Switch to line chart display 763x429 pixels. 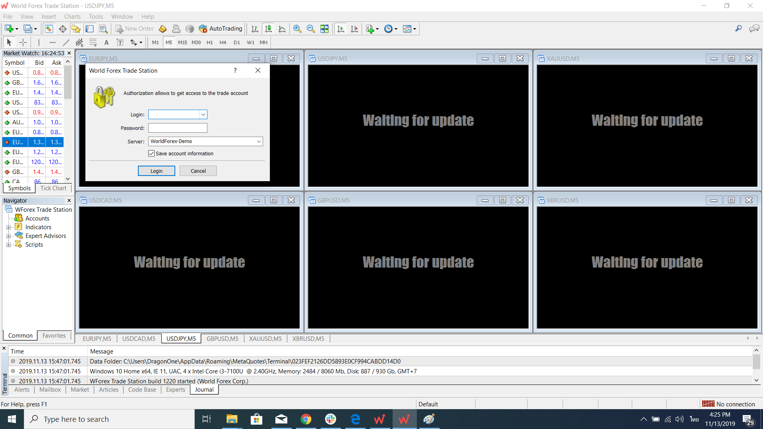(282, 29)
